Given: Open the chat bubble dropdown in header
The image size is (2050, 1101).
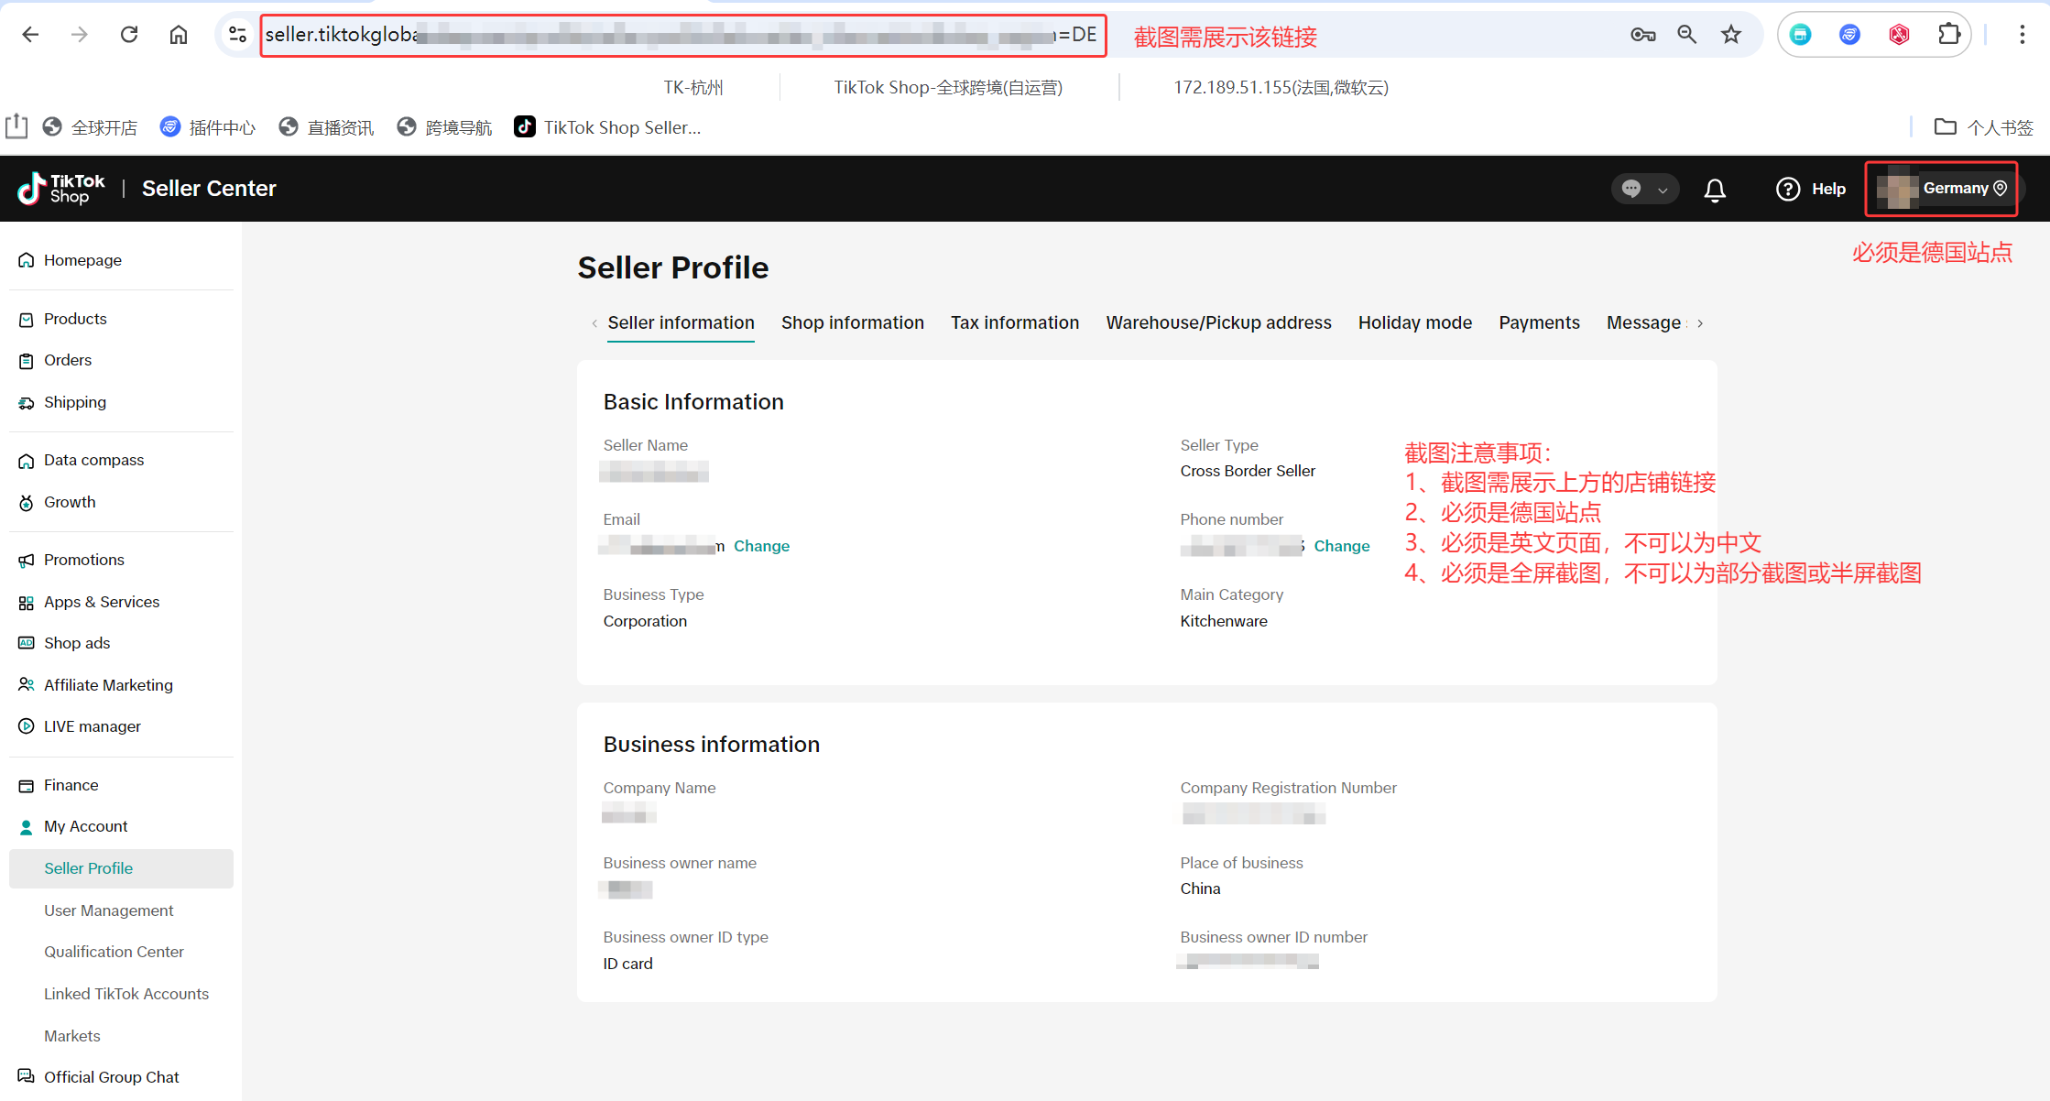Looking at the screenshot, I should tap(1644, 189).
